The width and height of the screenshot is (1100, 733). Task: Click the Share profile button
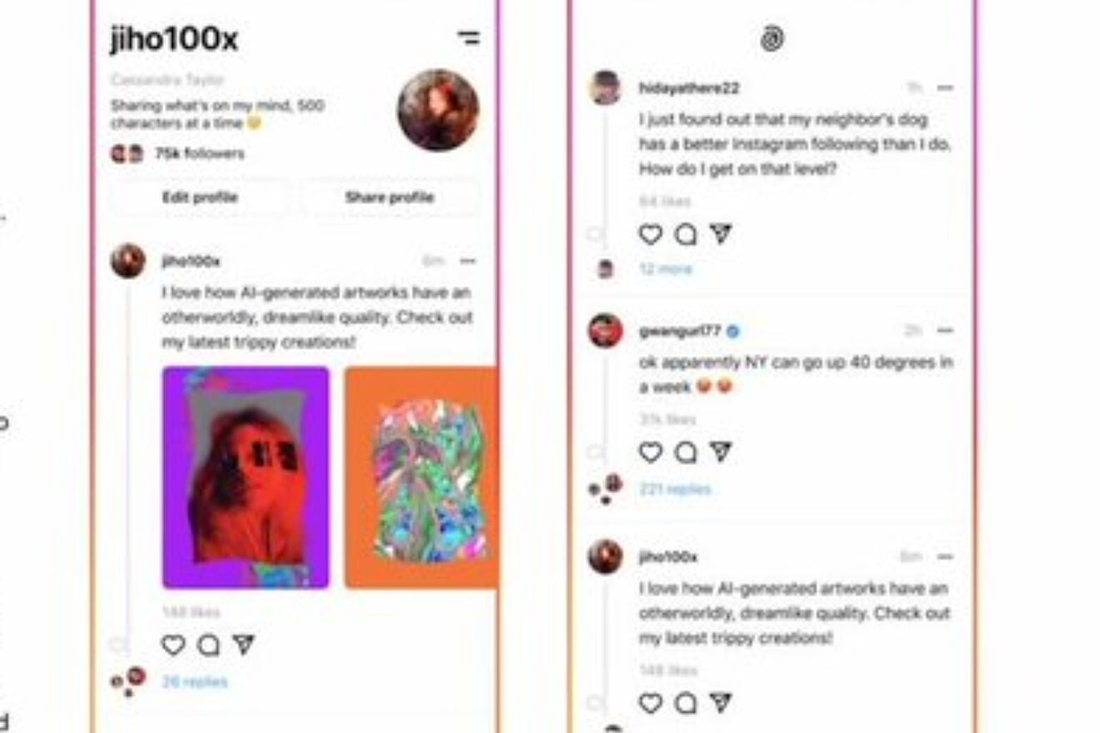pyautogui.click(x=390, y=197)
